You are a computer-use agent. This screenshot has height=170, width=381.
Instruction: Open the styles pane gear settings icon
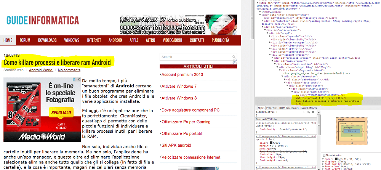(x=313, y=112)
